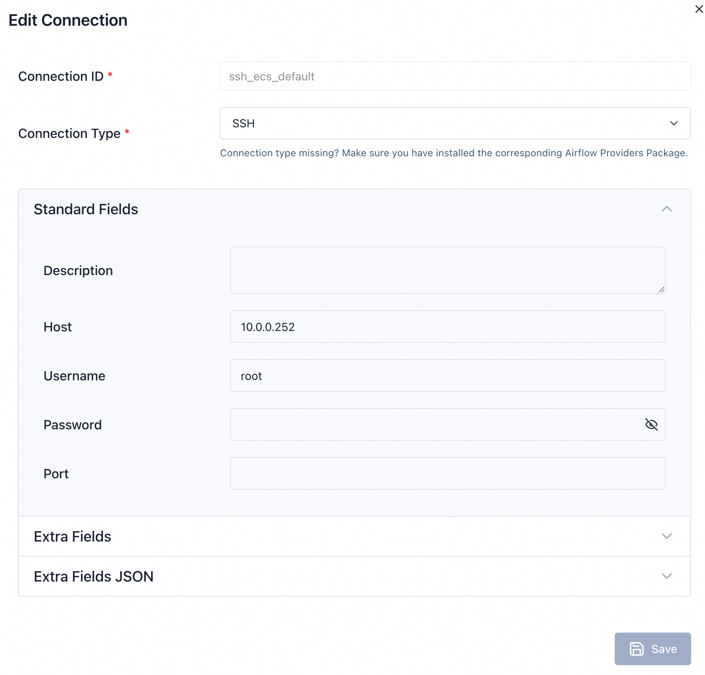The image size is (705, 675).
Task: Click the Extra Fields JSON heading text
Action: pyautogui.click(x=94, y=577)
